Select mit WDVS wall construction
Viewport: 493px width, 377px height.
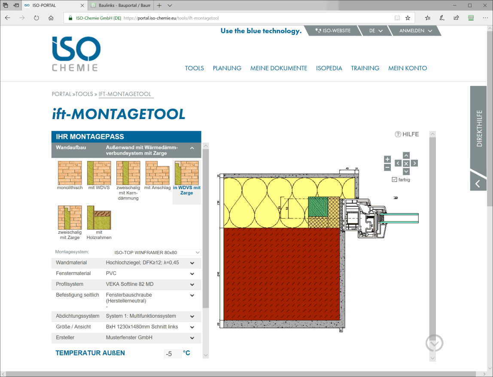coord(99,175)
